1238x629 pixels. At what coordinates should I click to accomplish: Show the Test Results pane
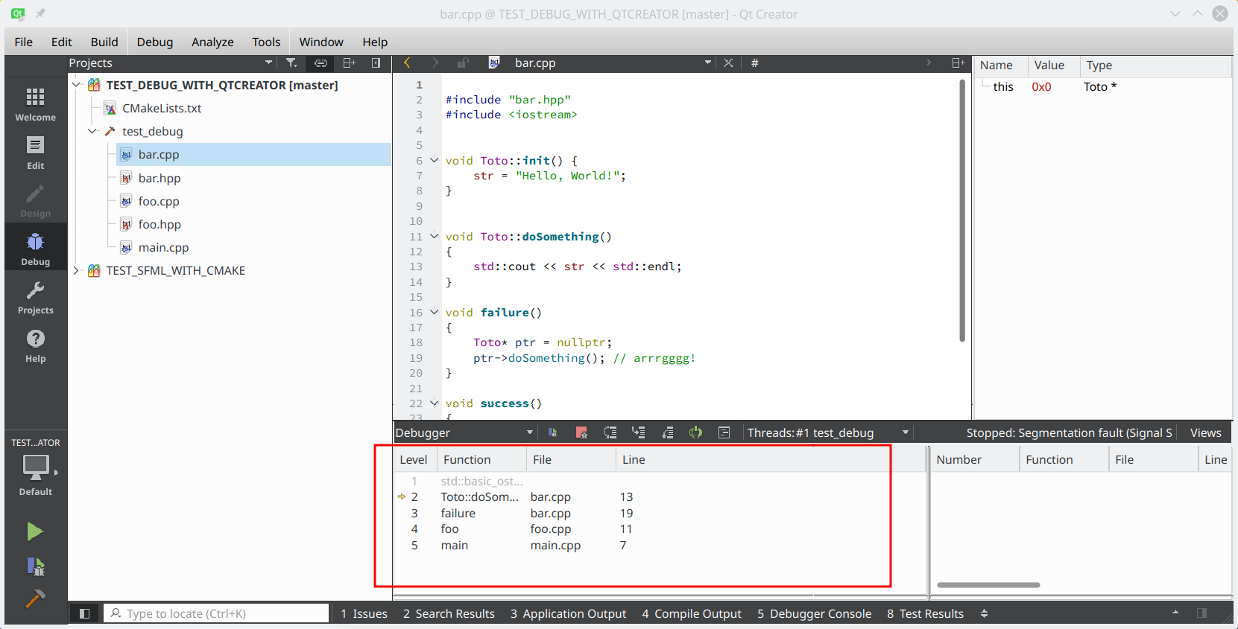coord(926,613)
